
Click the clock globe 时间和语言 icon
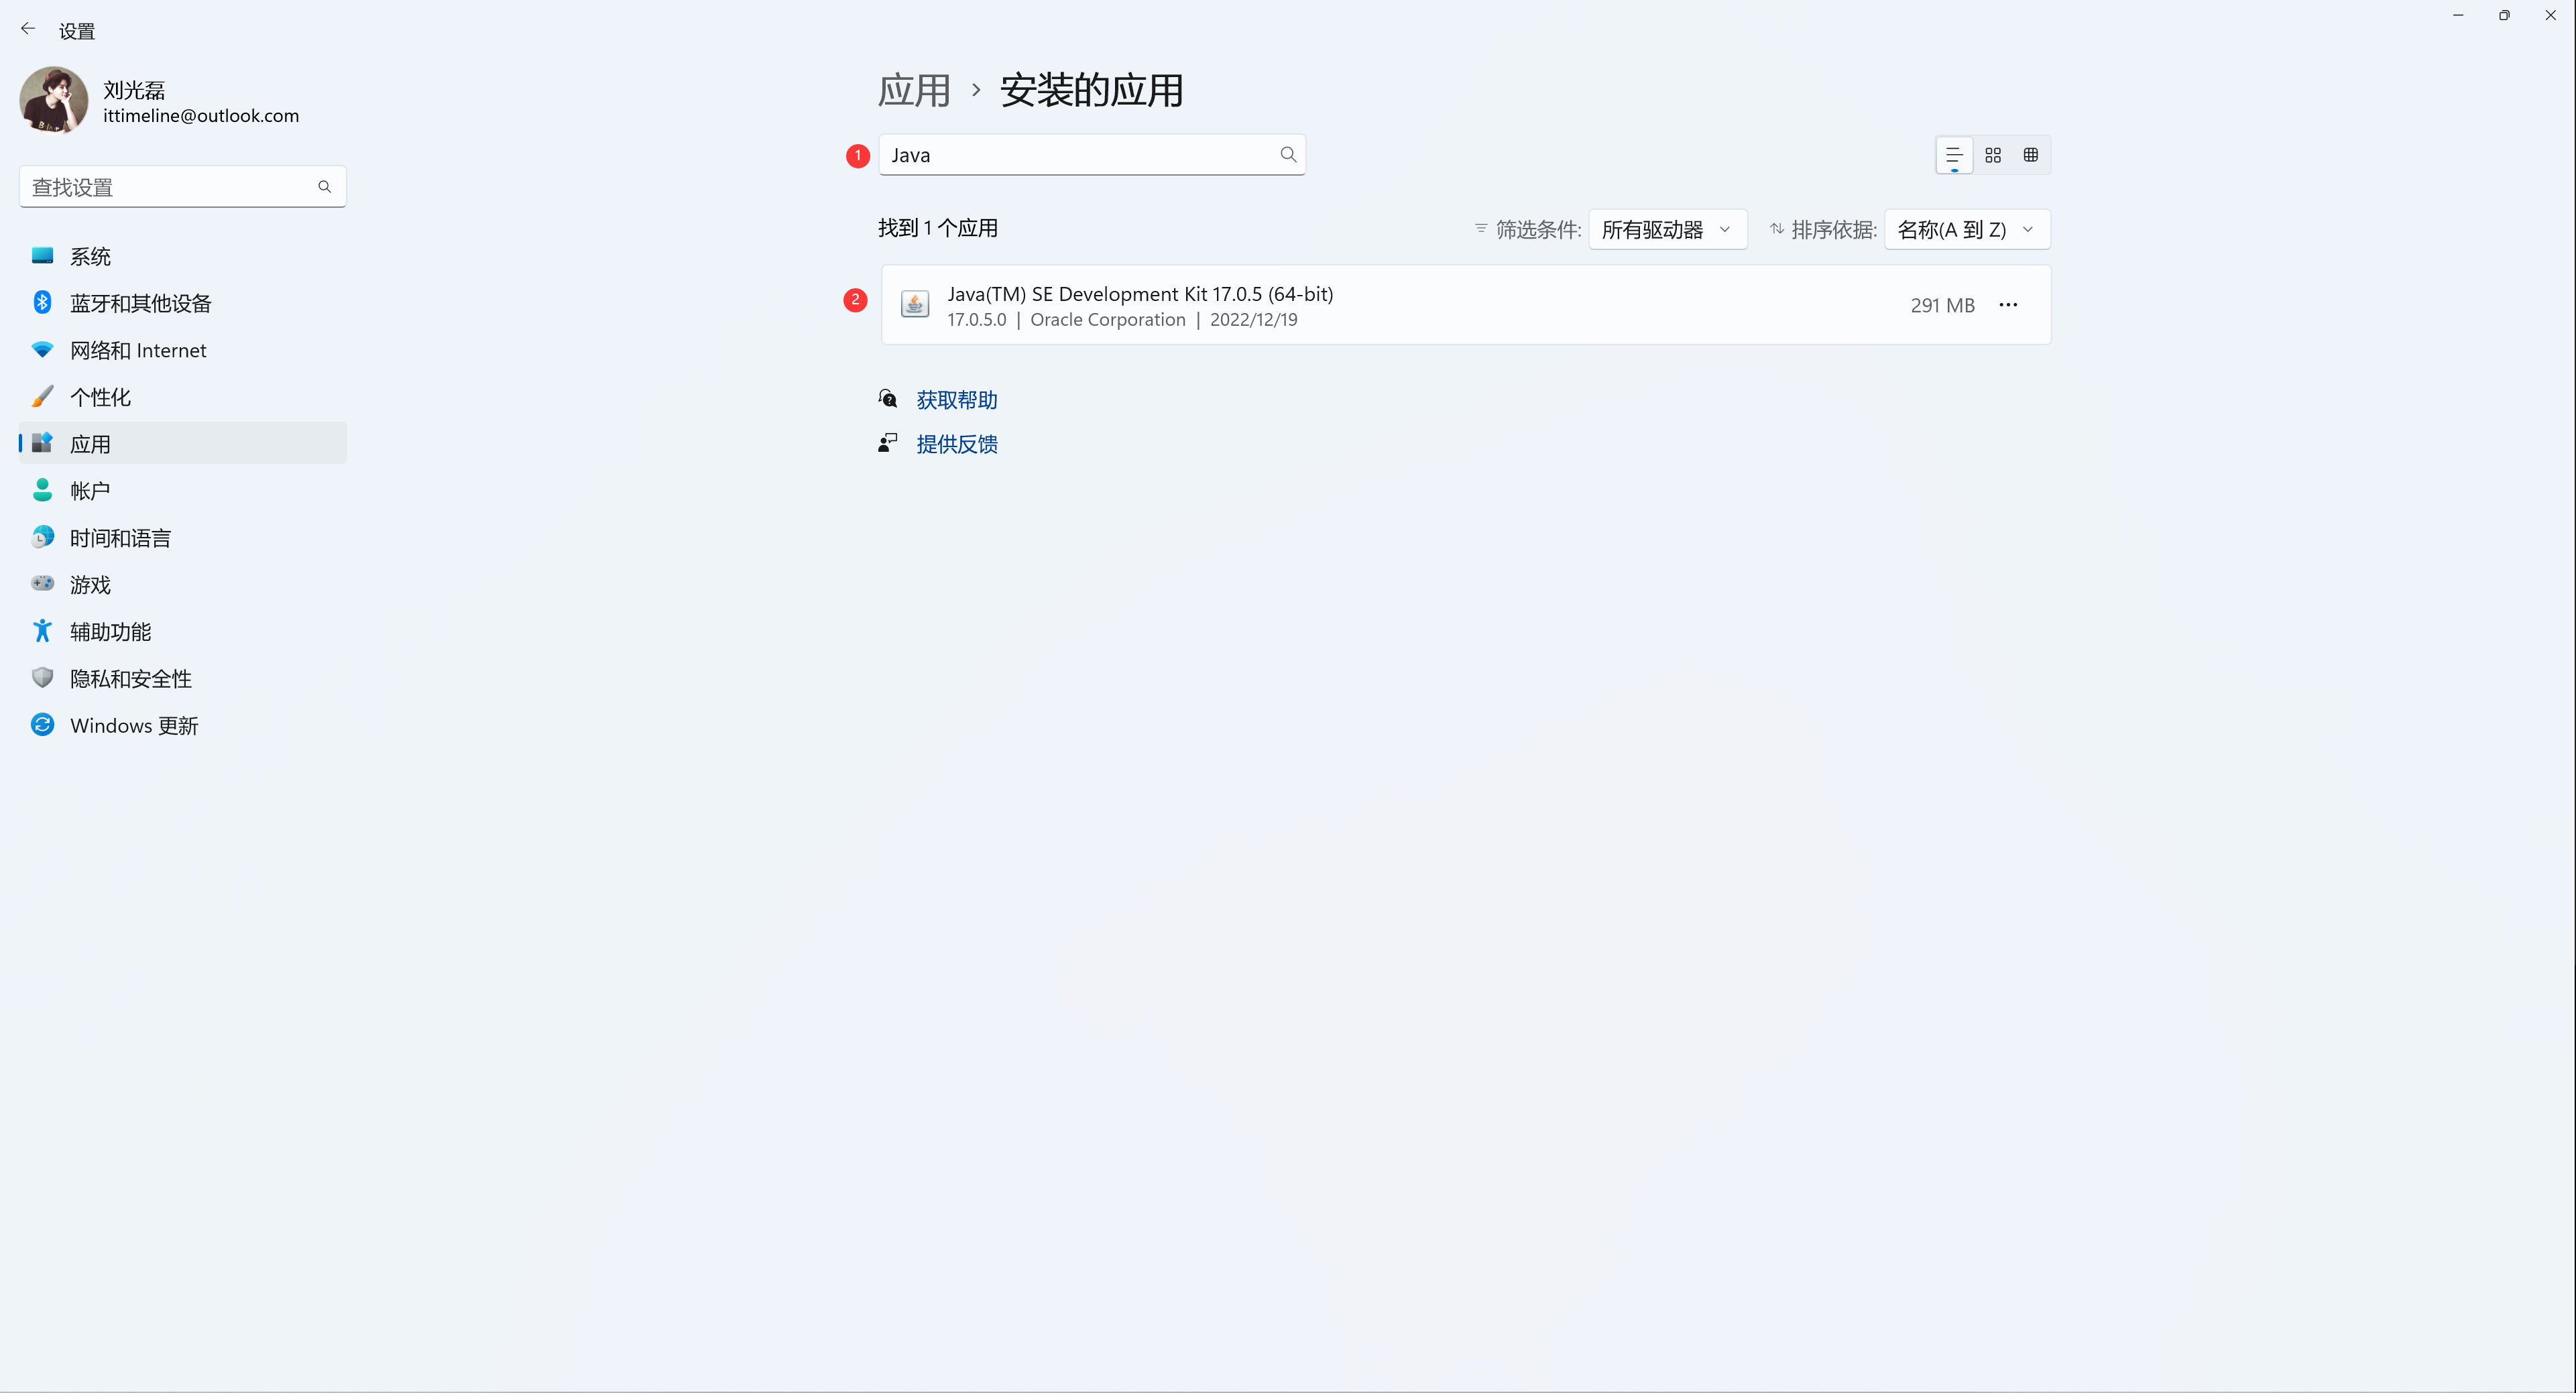pyautogui.click(x=42, y=537)
